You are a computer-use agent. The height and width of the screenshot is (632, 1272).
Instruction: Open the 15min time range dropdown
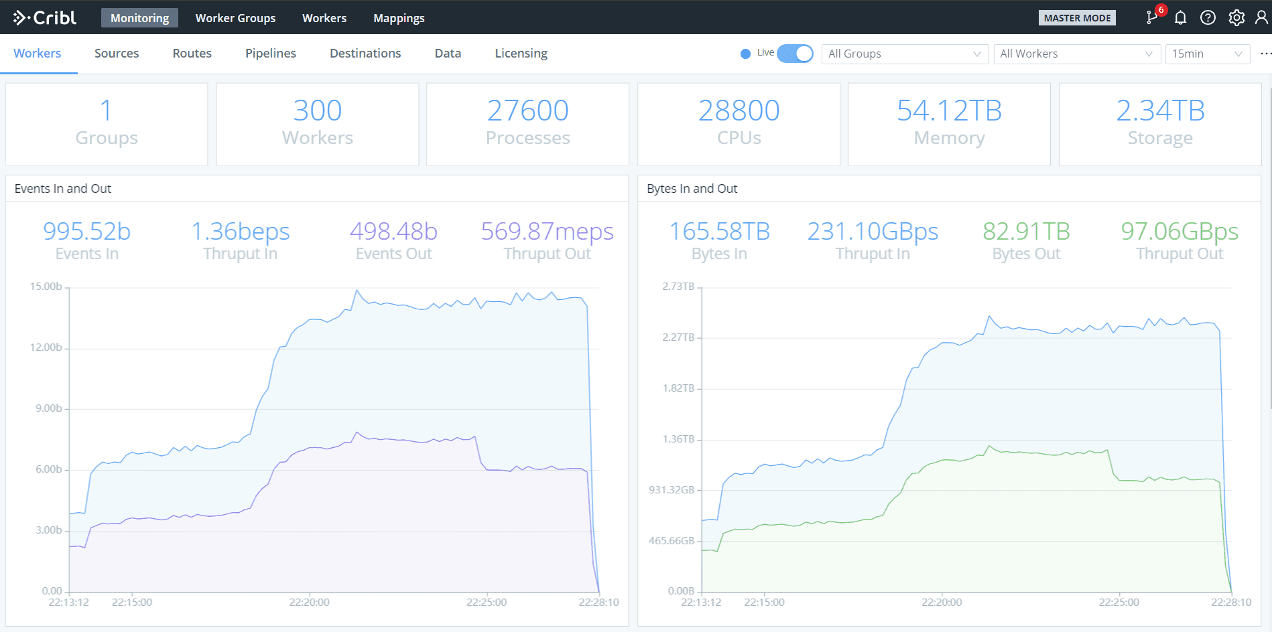point(1207,54)
